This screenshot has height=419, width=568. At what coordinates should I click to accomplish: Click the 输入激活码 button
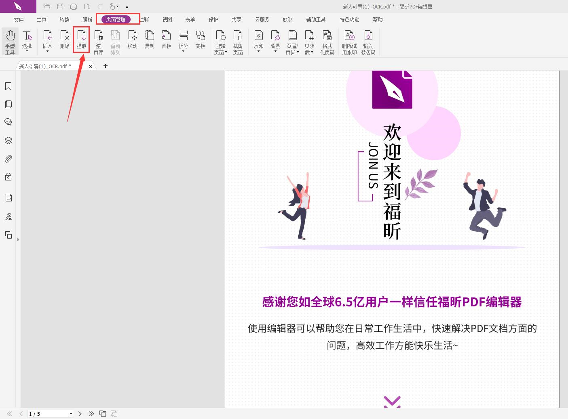[x=368, y=42]
